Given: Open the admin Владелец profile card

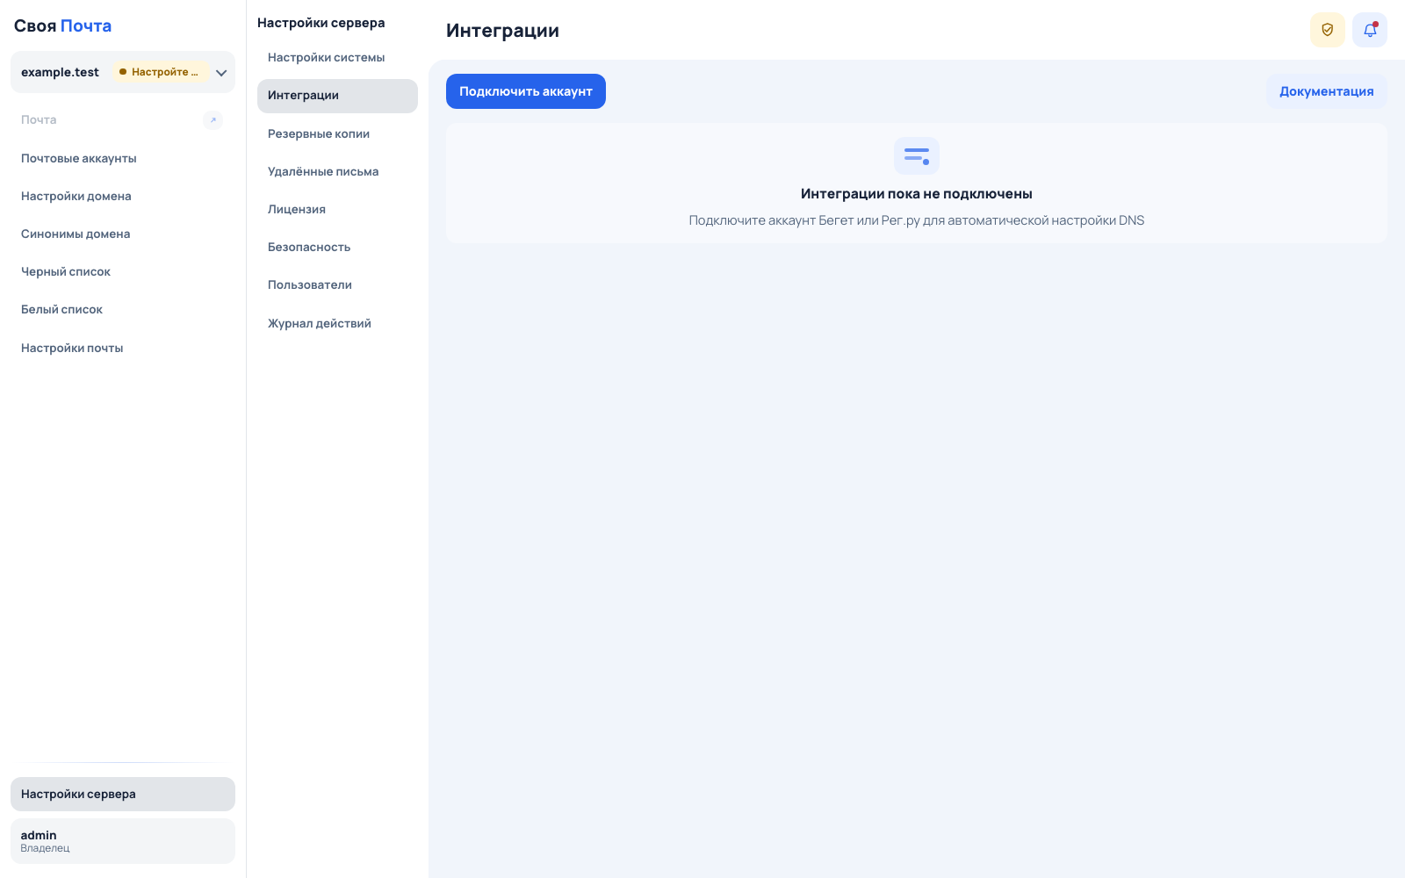Looking at the screenshot, I should point(123,841).
